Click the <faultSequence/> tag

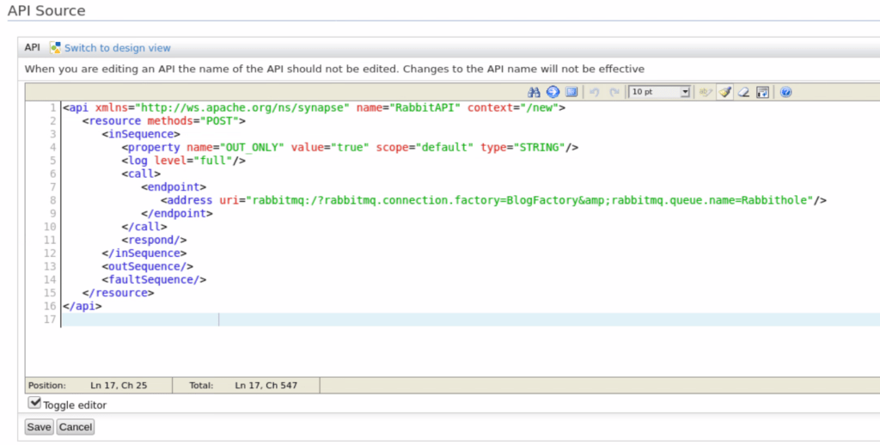click(x=154, y=279)
